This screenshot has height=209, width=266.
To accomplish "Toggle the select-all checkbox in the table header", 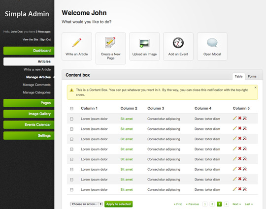I will pyautogui.click(x=71, y=109).
